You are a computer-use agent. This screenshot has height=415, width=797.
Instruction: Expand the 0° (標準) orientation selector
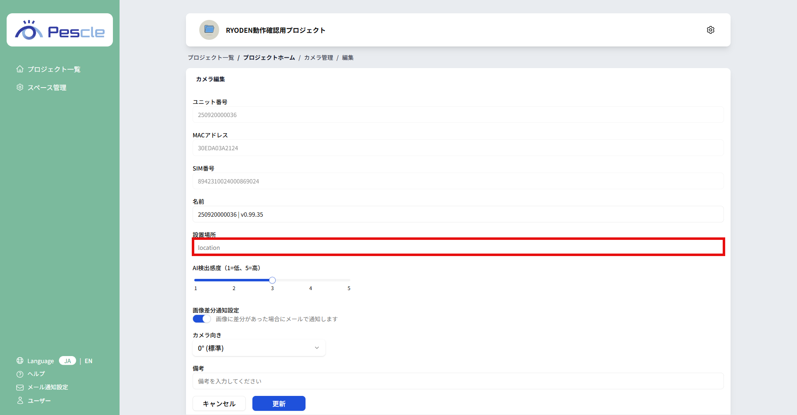click(258, 348)
